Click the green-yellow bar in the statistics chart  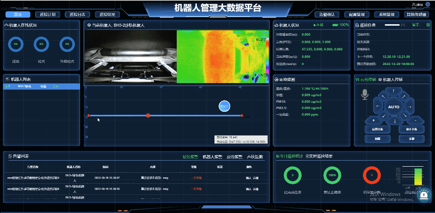[x=418, y=176]
